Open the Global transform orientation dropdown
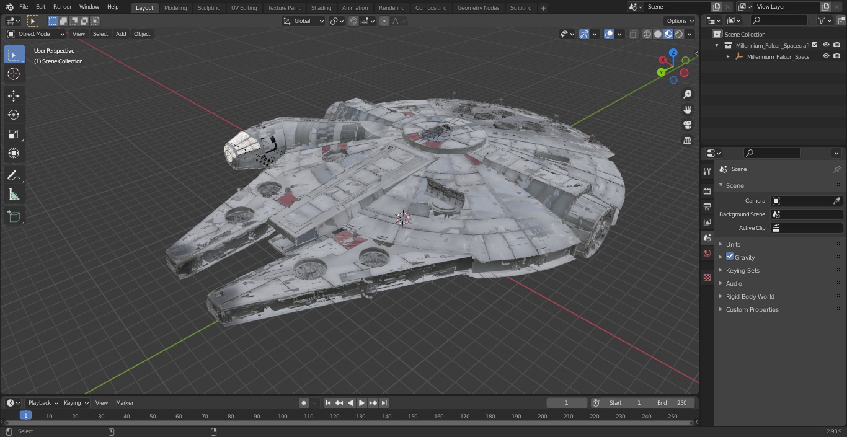 (304, 21)
